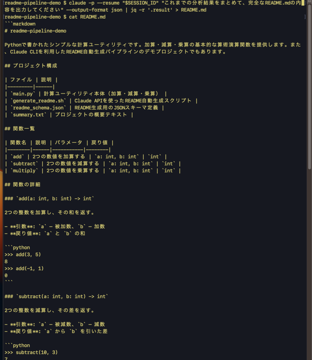Image resolution: width=312 pixels, height=360 pixels.
Task: Click the ">>> add(-1, 1)" example line
Action: coord(24,268)
